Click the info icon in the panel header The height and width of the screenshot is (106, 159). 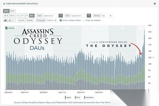pos(155,4)
